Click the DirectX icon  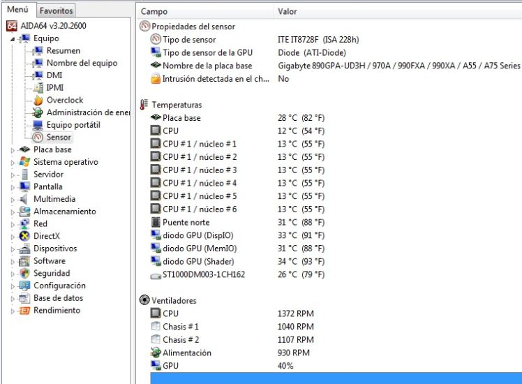click(x=24, y=236)
